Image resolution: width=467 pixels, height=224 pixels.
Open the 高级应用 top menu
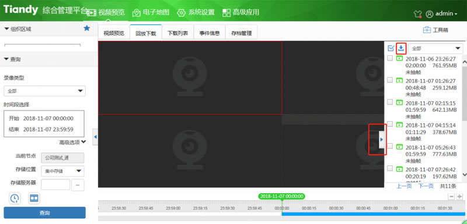pyautogui.click(x=241, y=12)
